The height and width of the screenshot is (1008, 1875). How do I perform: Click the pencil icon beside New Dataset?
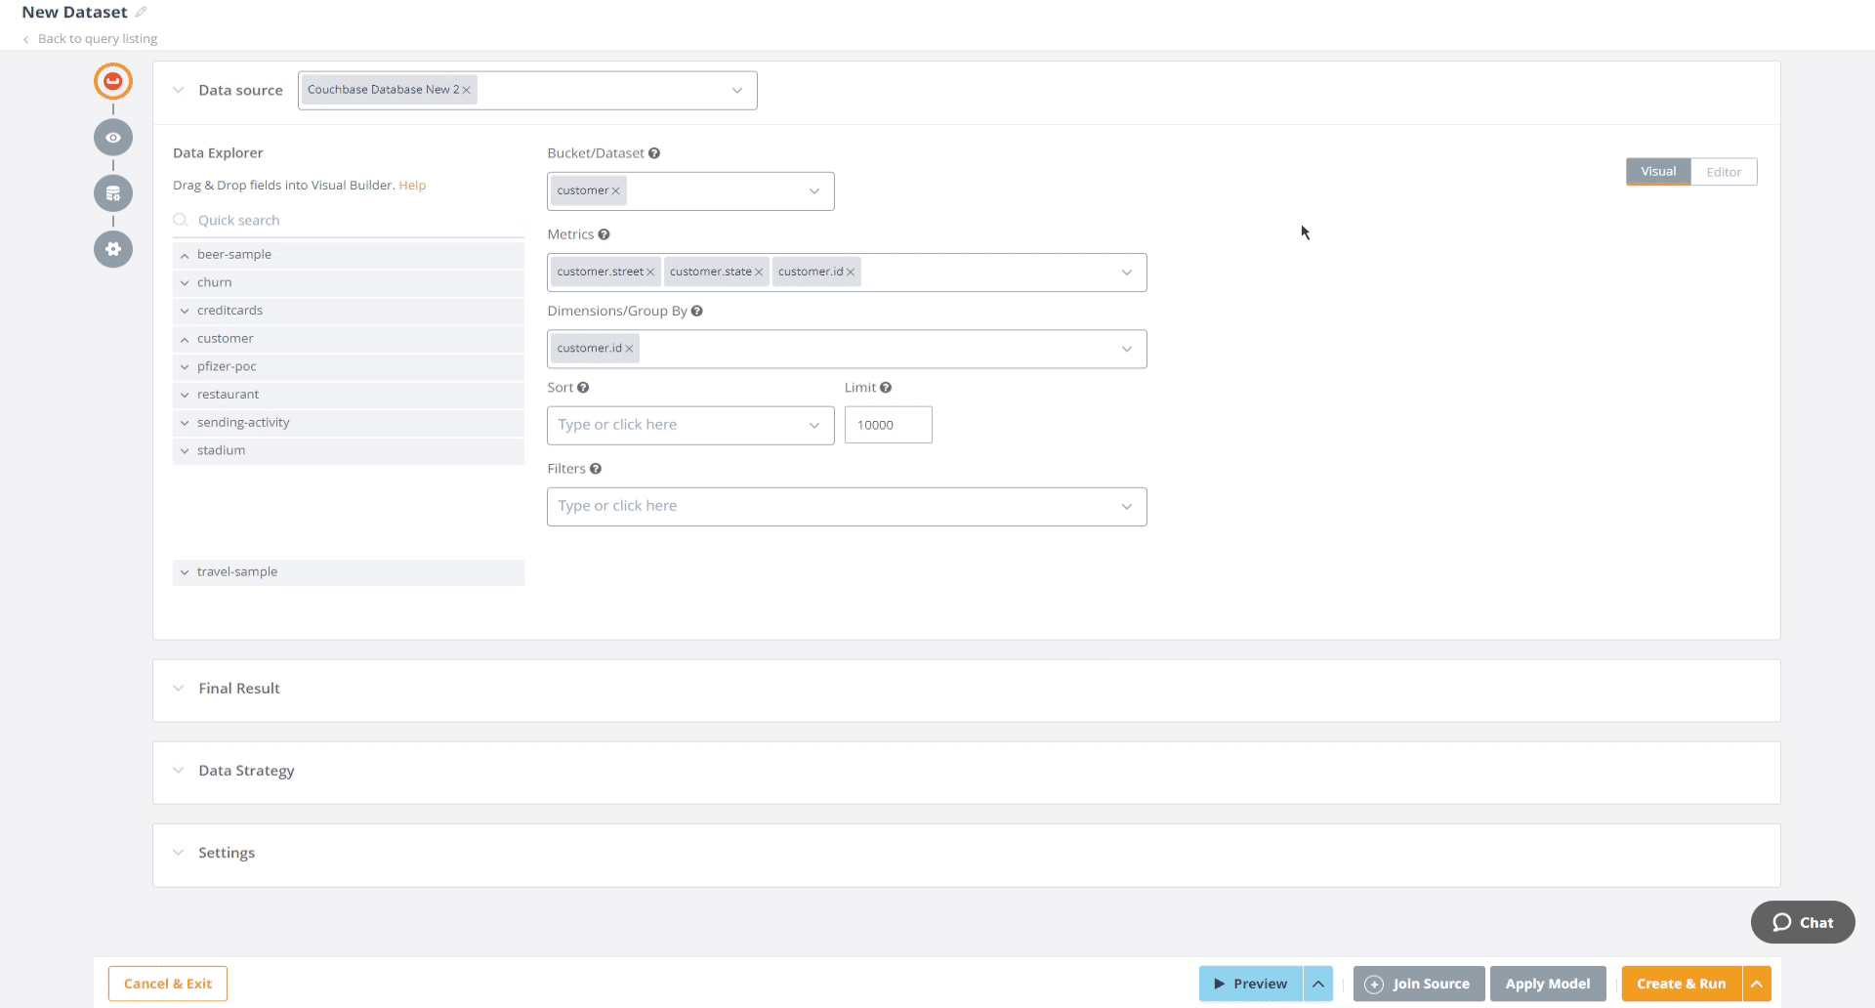coord(140,12)
